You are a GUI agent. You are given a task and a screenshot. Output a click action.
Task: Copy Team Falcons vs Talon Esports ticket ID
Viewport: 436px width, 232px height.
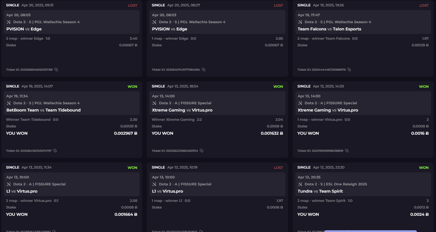tap(349, 70)
